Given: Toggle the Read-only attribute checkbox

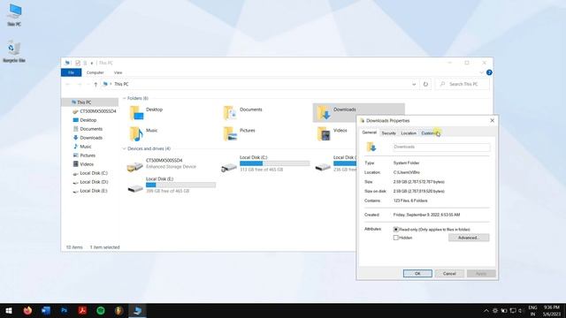Looking at the screenshot, I should 395,230.
